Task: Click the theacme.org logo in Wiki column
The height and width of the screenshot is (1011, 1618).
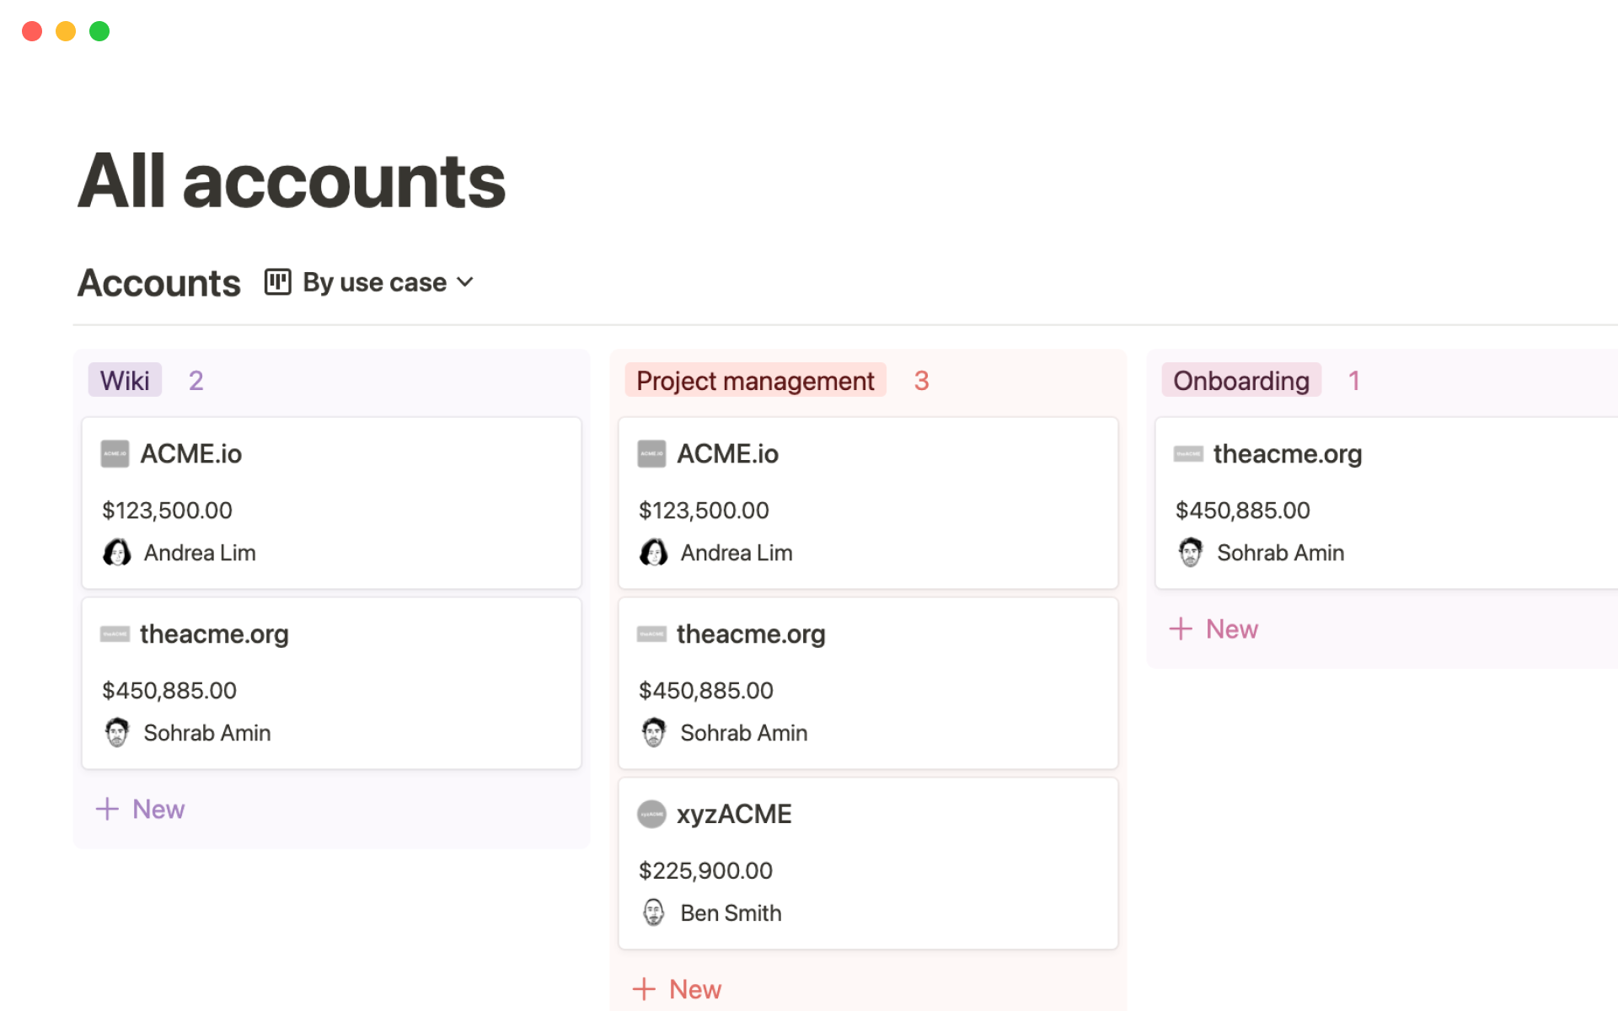Action: point(115,634)
